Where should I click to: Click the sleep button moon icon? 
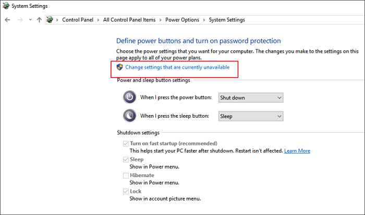129,116
